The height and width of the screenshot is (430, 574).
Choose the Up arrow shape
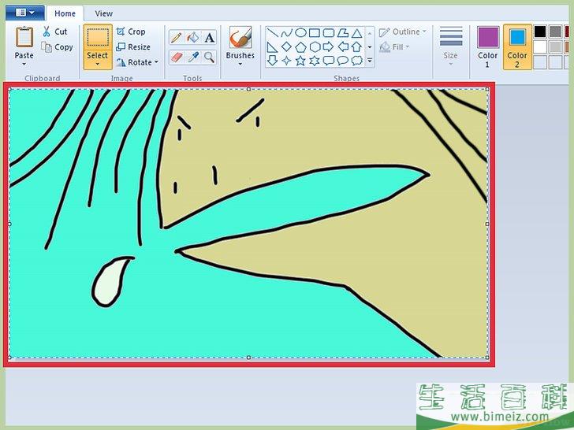click(x=356, y=46)
